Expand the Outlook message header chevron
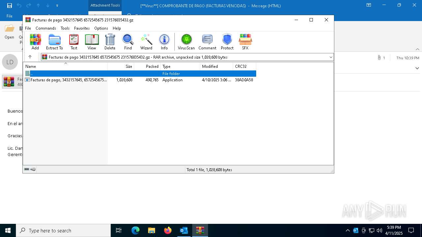 417,68
